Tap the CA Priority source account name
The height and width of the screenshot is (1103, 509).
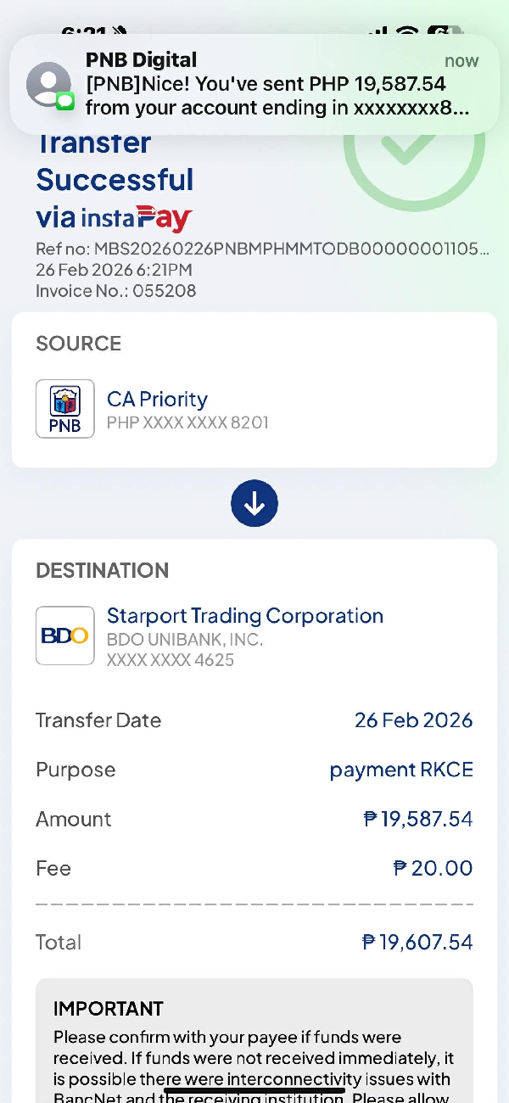(x=157, y=399)
